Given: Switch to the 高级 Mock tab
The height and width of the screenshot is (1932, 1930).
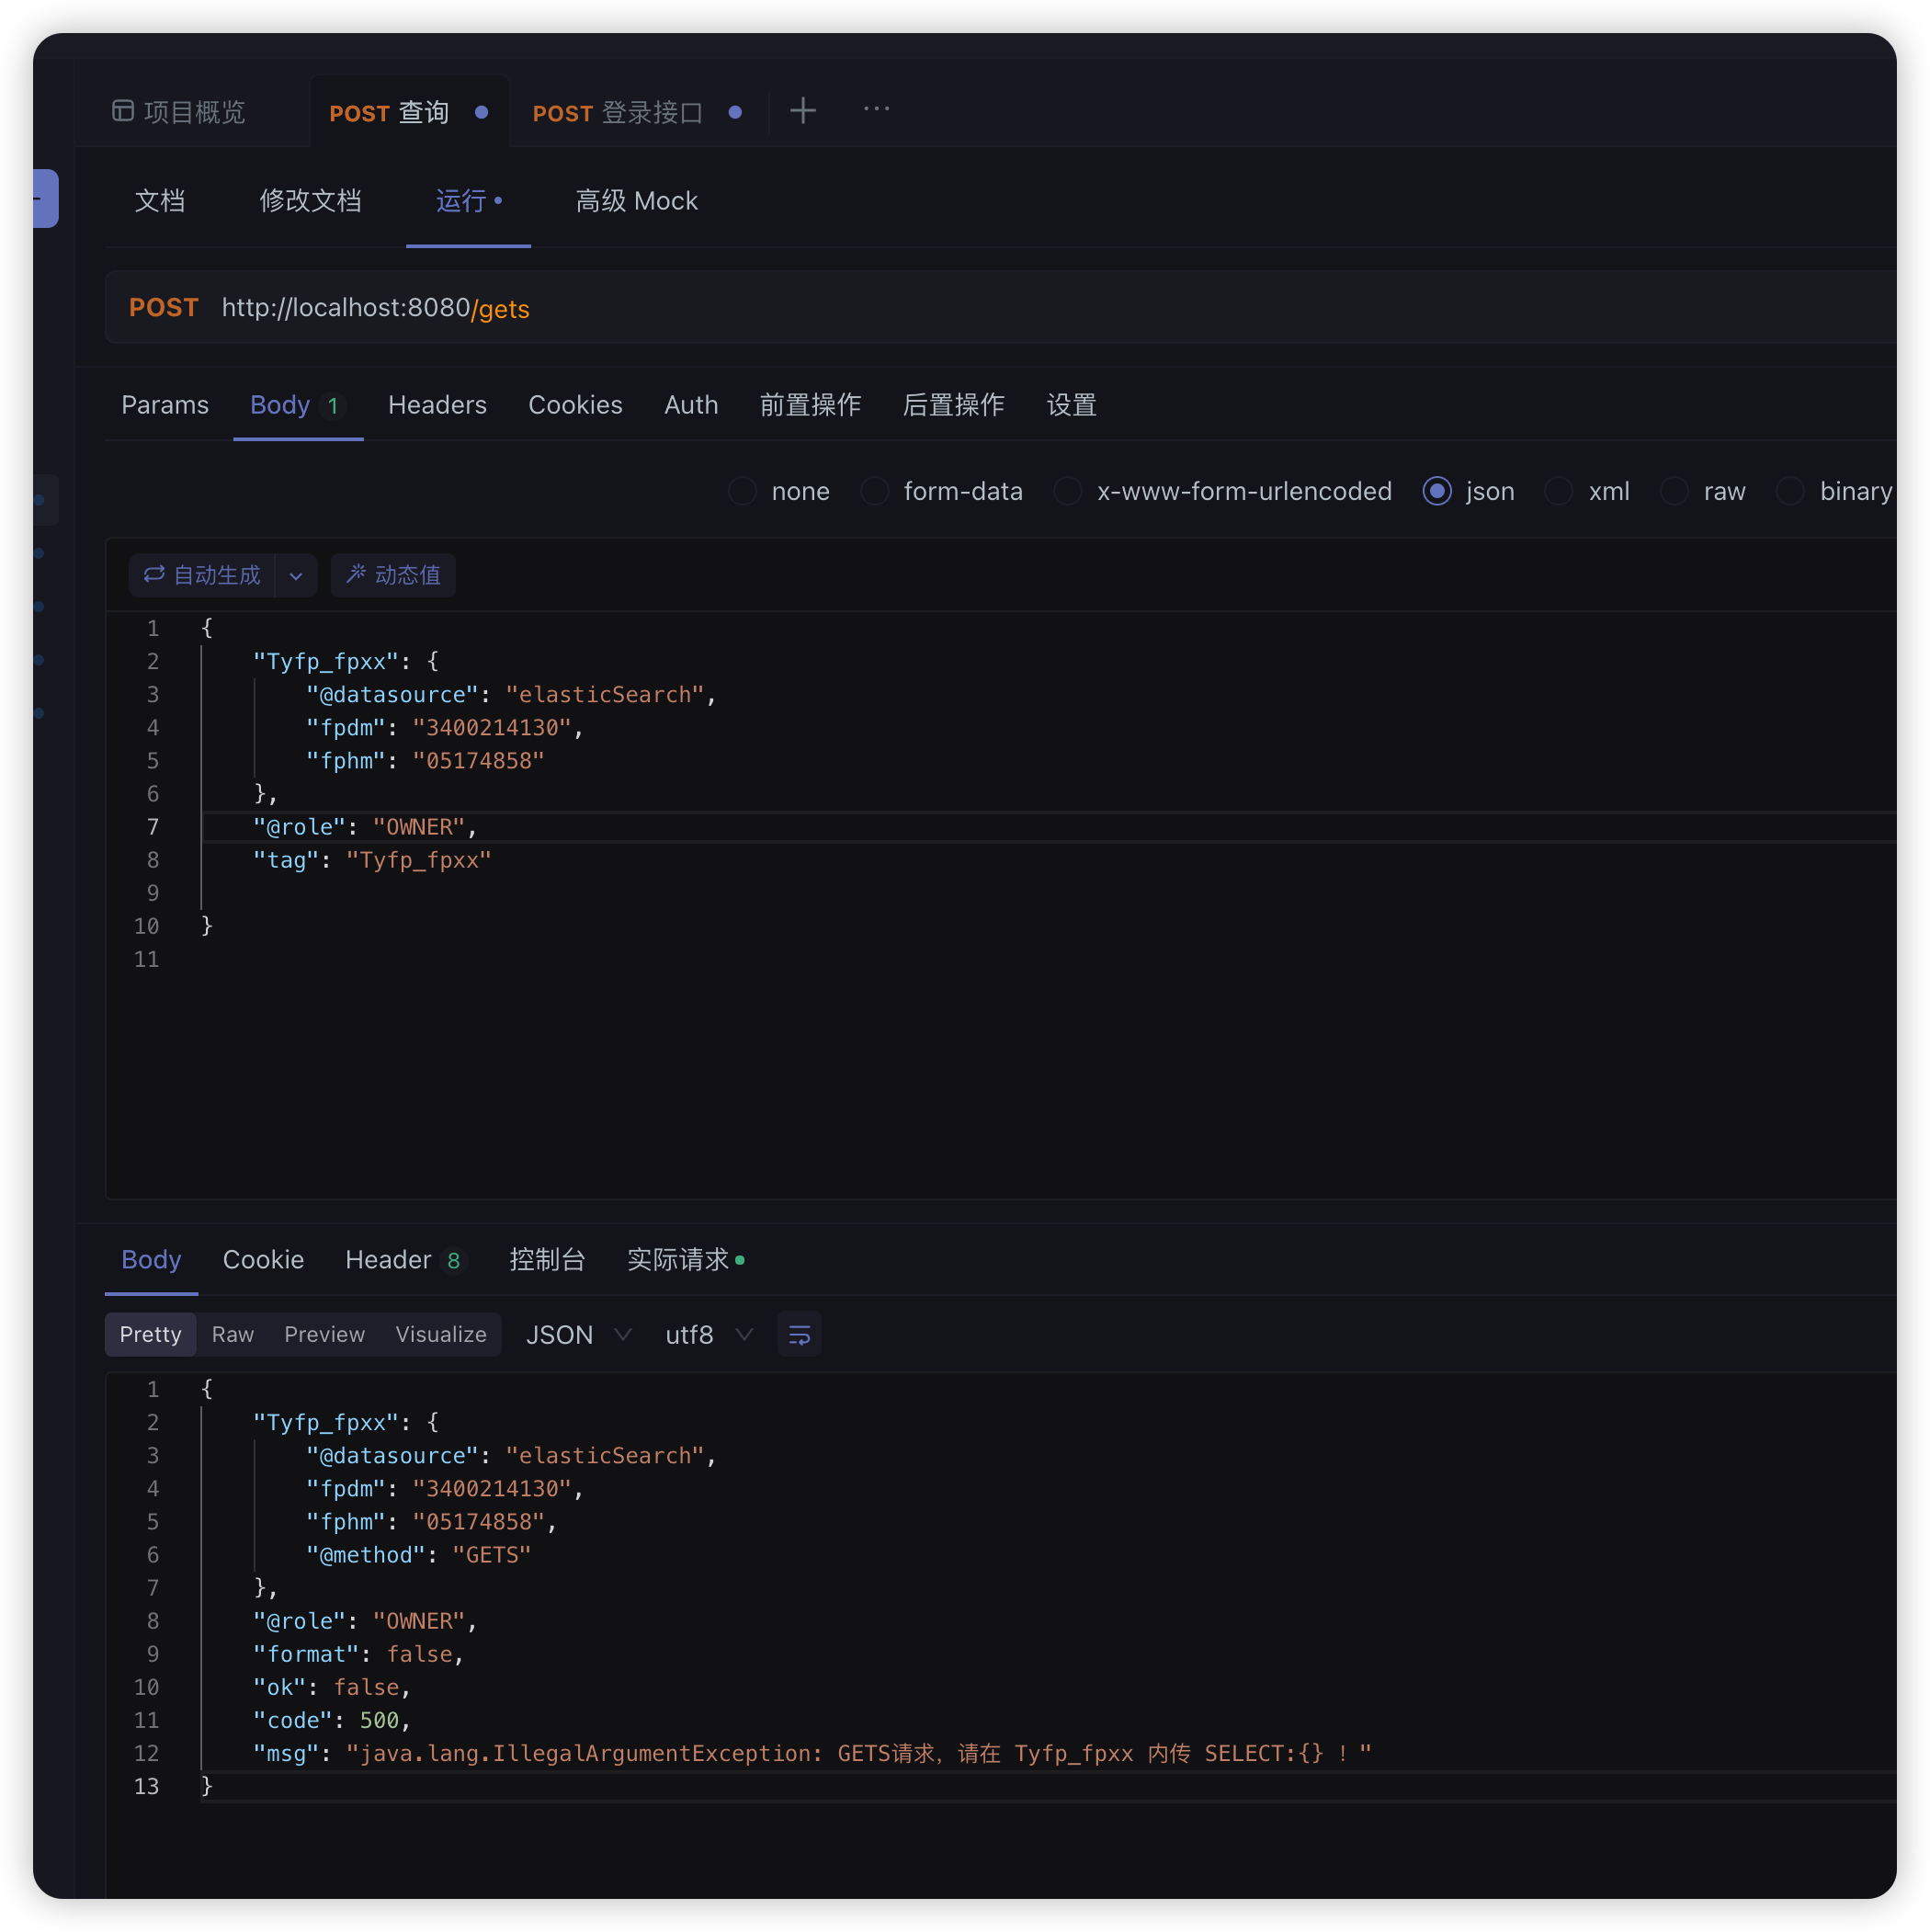Looking at the screenshot, I should (x=637, y=200).
